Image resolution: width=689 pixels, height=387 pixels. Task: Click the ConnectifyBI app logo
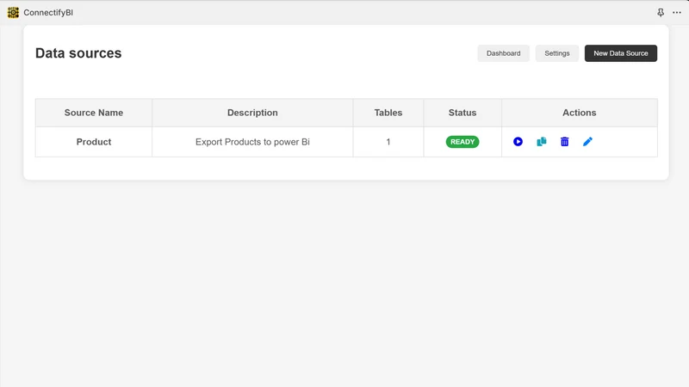(x=13, y=12)
